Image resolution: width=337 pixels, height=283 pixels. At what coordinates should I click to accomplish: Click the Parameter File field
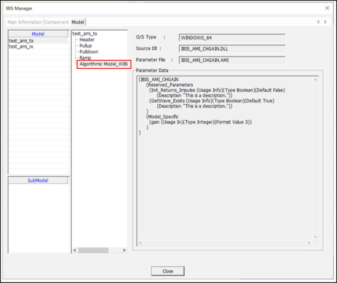click(232, 59)
